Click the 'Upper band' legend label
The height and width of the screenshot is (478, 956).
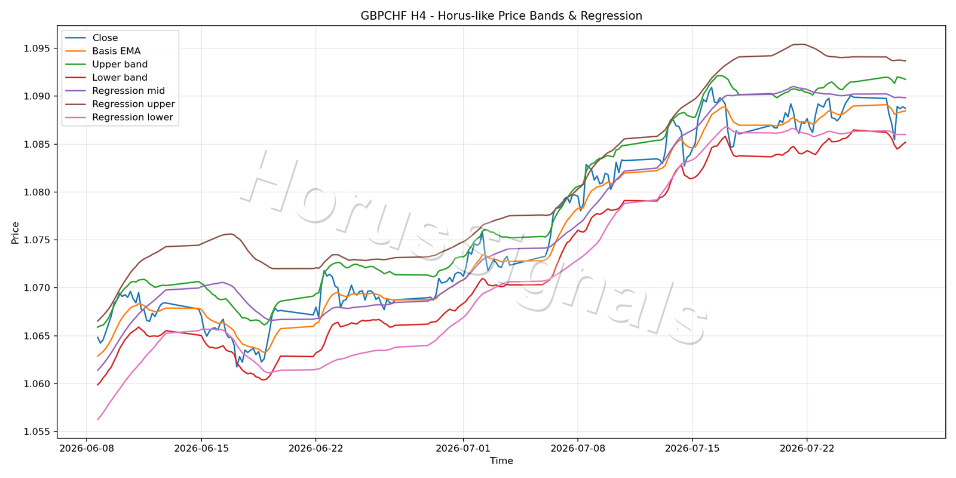click(119, 65)
